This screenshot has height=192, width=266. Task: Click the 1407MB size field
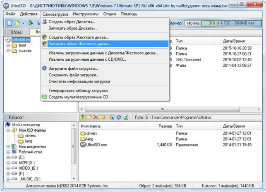click(193, 23)
